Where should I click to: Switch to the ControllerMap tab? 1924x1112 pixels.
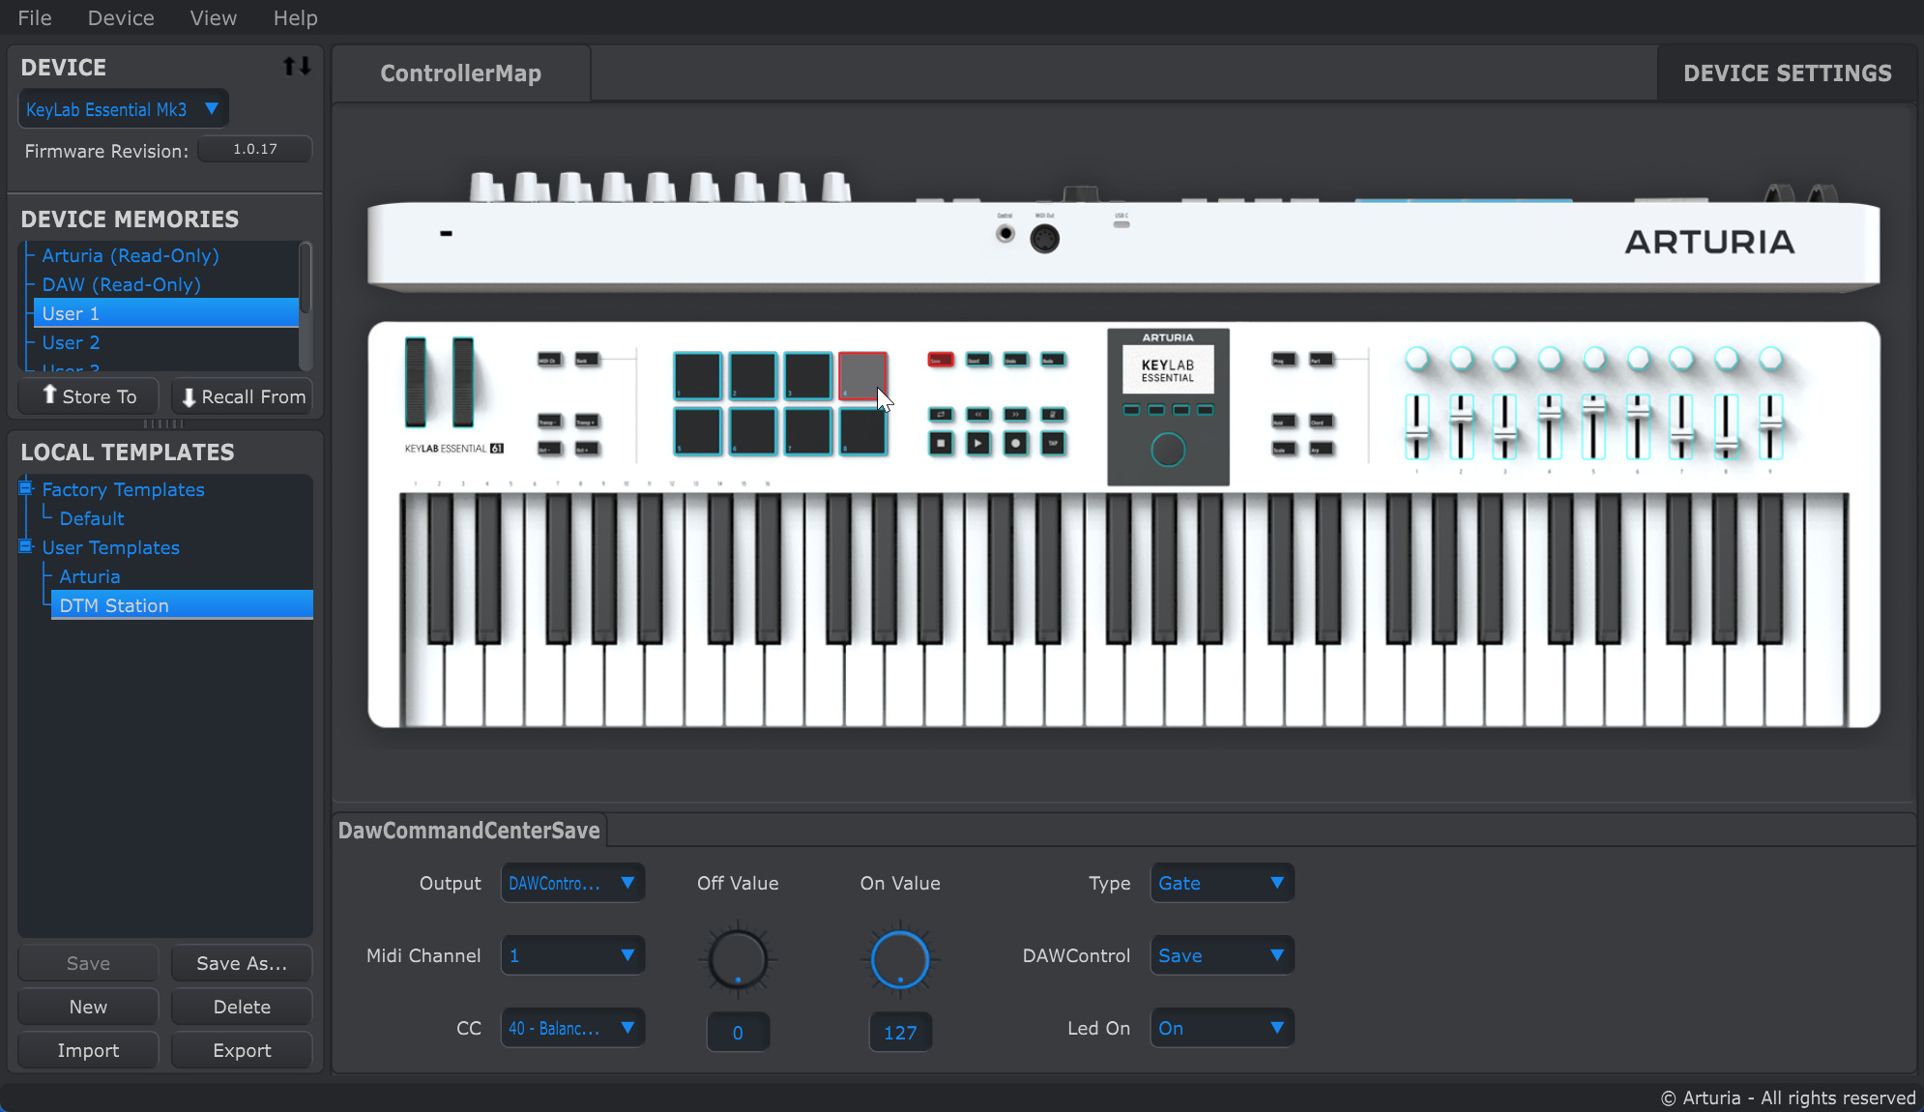click(x=461, y=73)
